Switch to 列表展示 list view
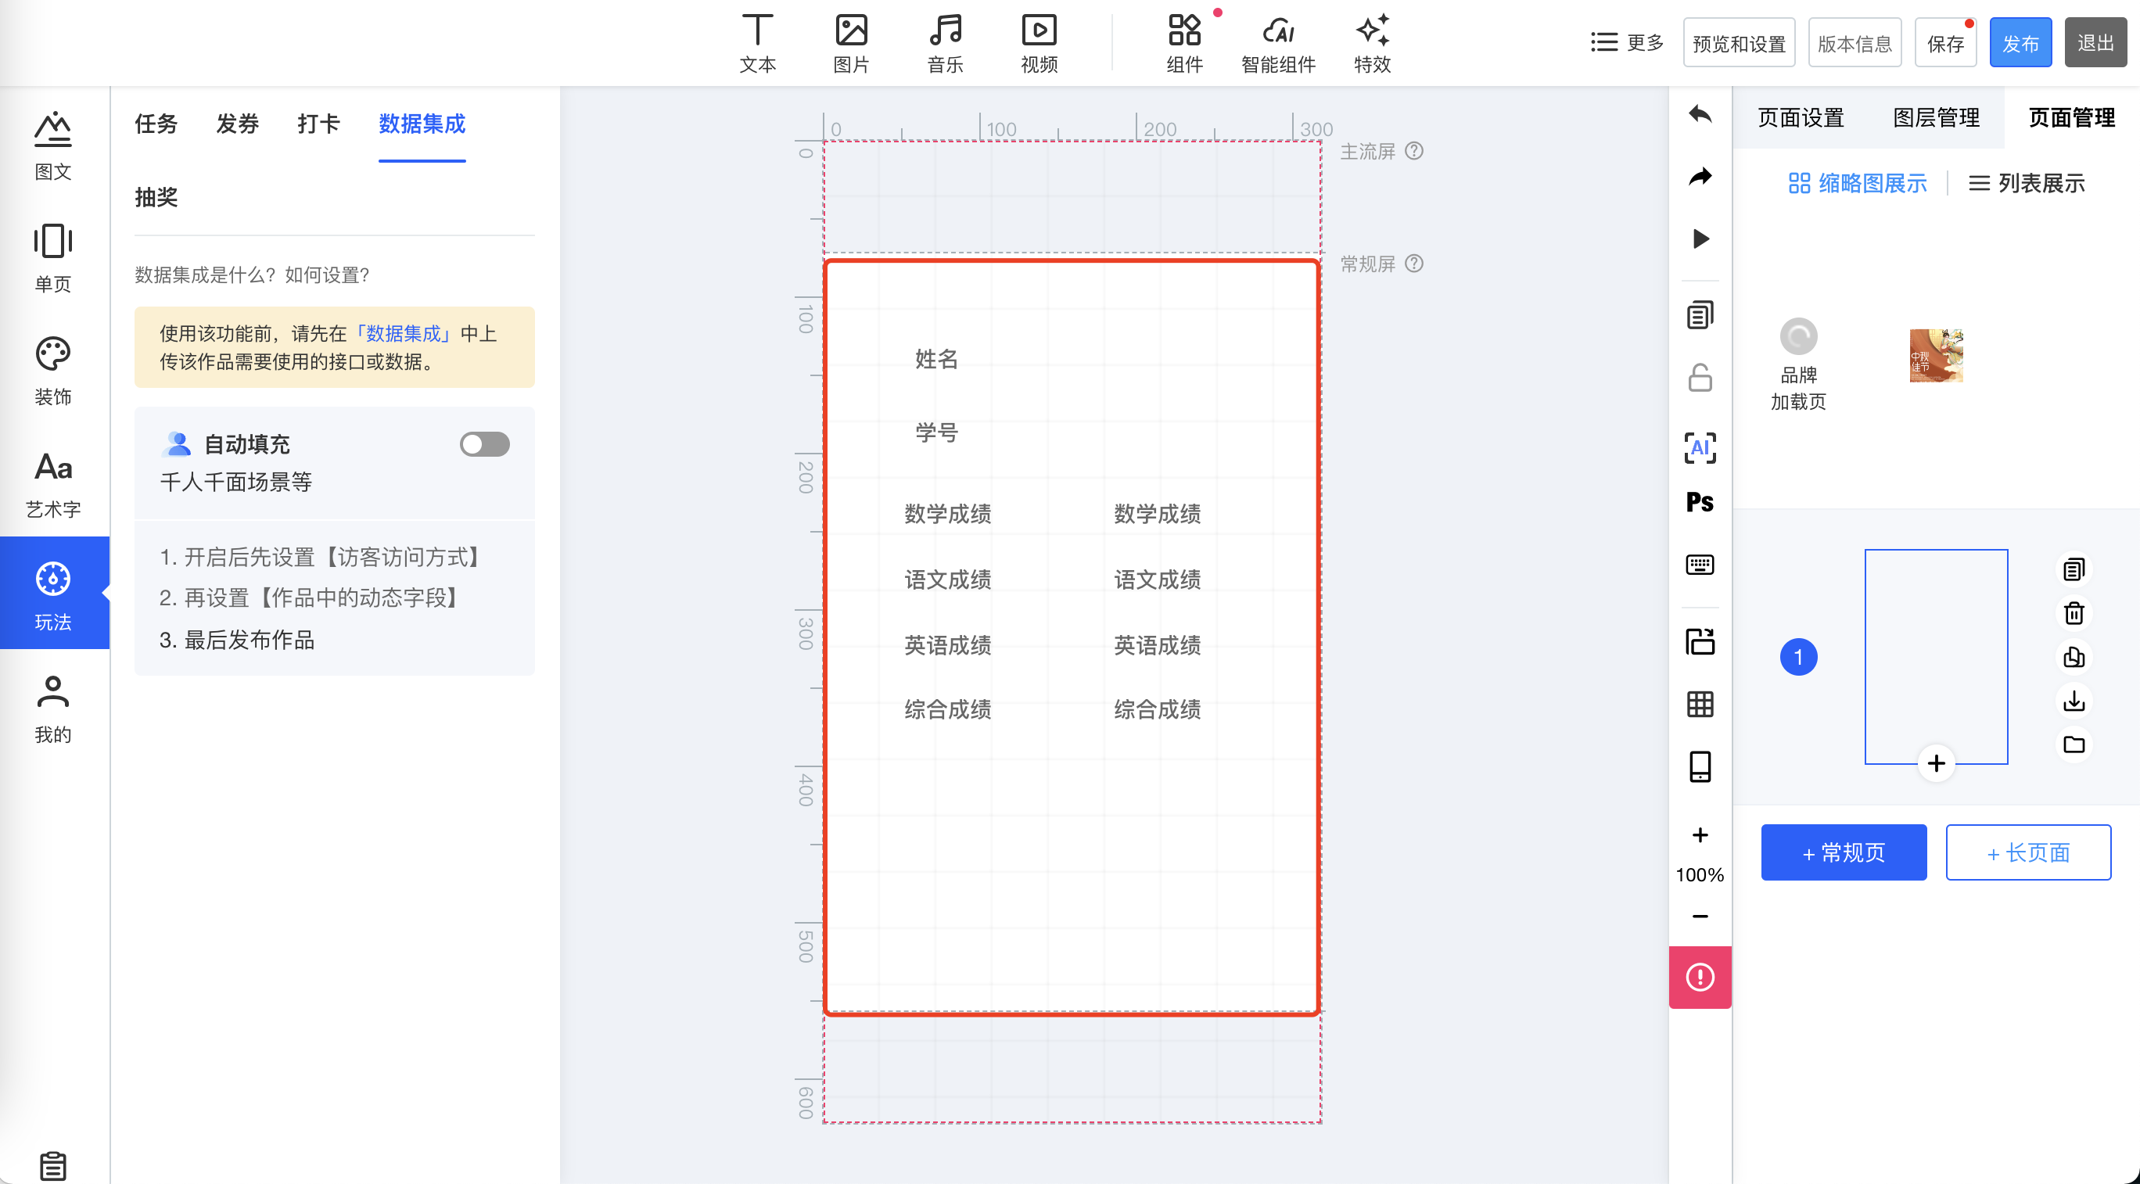This screenshot has height=1184, width=2140. click(x=2026, y=184)
